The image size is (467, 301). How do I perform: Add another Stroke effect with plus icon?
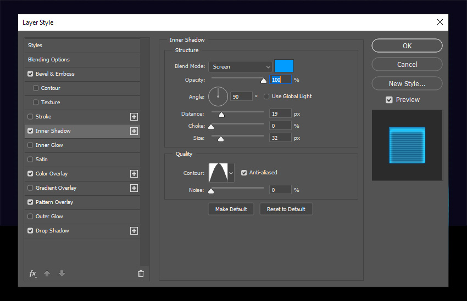pos(134,117)
